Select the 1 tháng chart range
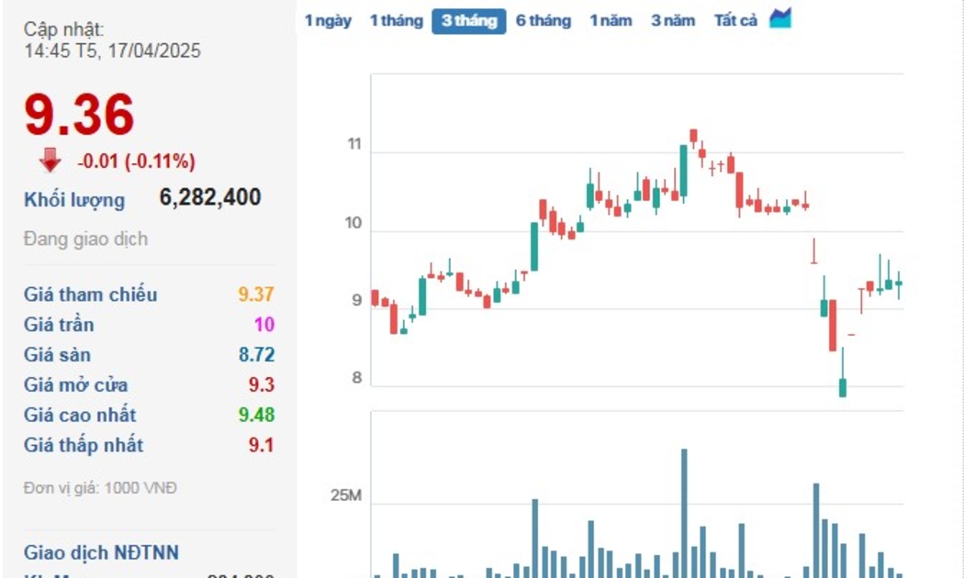Image resolution: width=964 pixels, height=578 pixels. [x=396, y=20]
